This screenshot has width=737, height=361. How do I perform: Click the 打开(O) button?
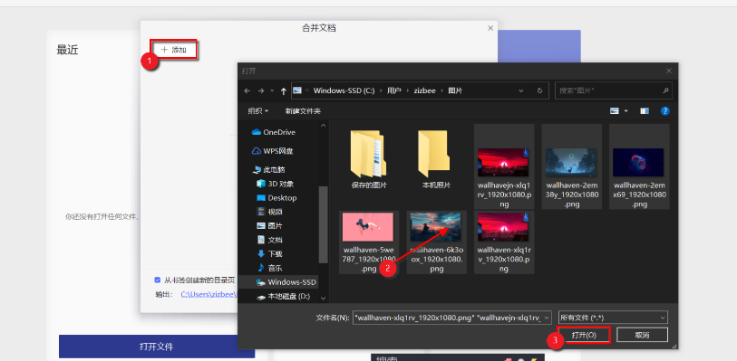[584, 335]
